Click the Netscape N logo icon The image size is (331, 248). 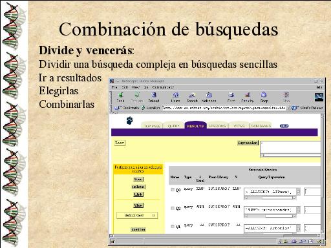point(319,97)
